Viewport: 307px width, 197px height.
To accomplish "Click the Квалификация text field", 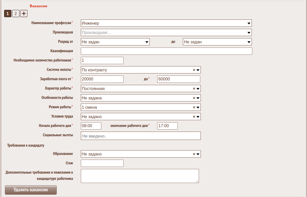I will click(x=166, y=51).
